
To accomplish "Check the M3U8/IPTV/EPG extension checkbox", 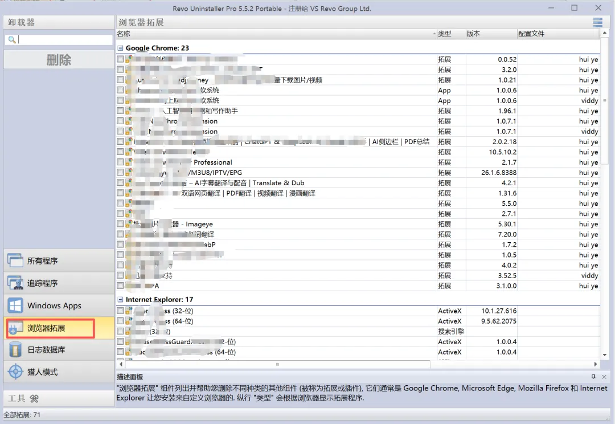I will pos(120,172).
